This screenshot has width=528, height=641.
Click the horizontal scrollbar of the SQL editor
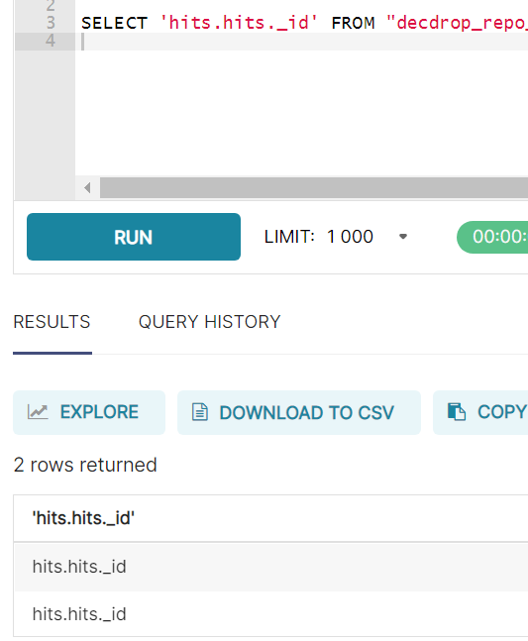(x=314, y=188)
